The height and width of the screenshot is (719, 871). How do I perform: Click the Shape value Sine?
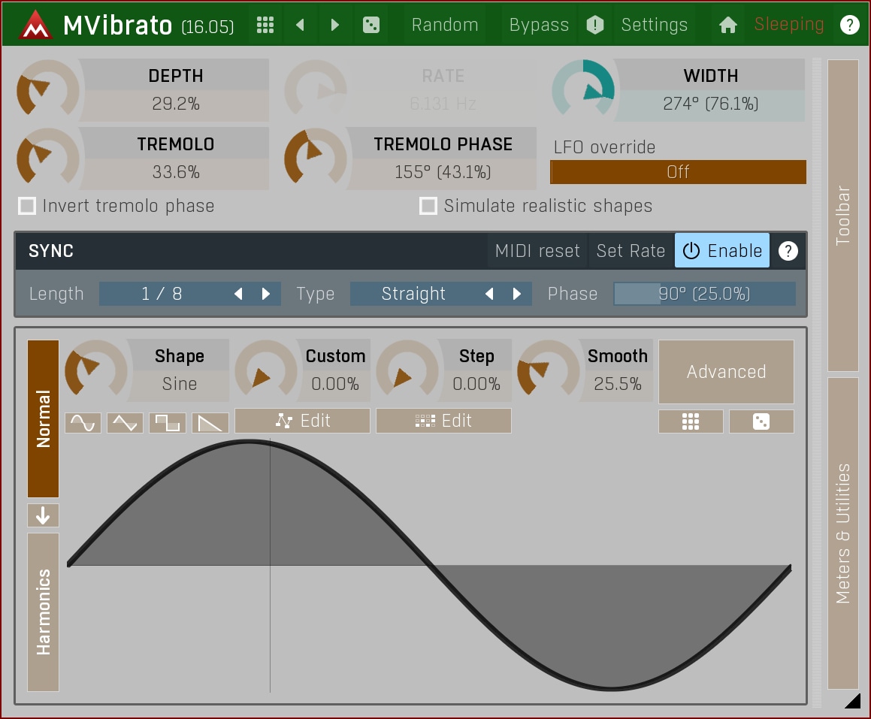(x=180, y=384)
